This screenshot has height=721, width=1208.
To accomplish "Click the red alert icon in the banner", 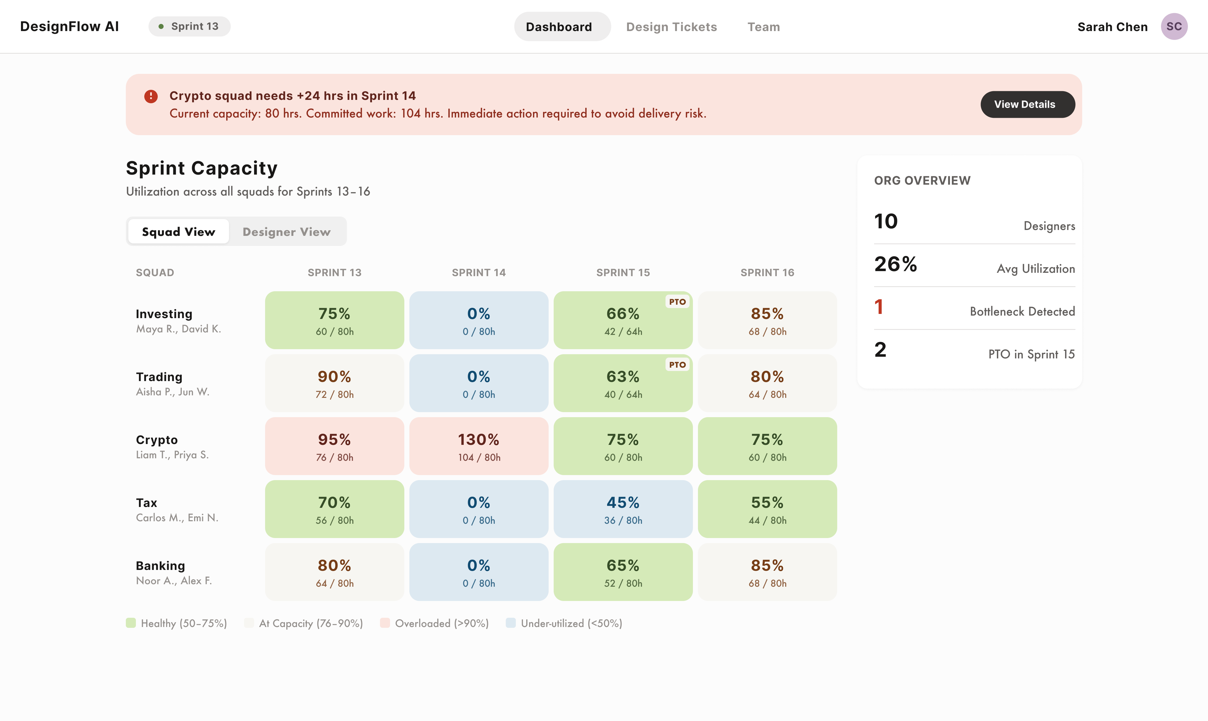I will coord(152,96).
